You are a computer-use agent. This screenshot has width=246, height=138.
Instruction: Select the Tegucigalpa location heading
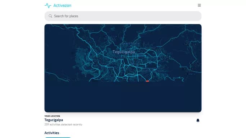(54, 120)
